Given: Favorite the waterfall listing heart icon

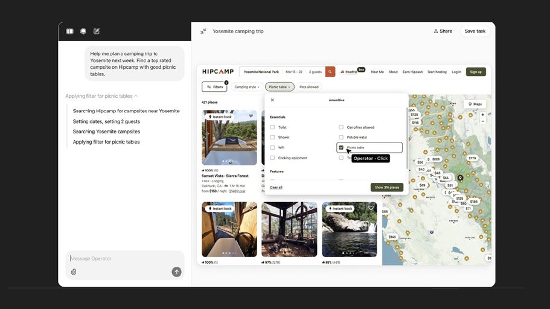Looking at the screenshot, I should [371, 208].
